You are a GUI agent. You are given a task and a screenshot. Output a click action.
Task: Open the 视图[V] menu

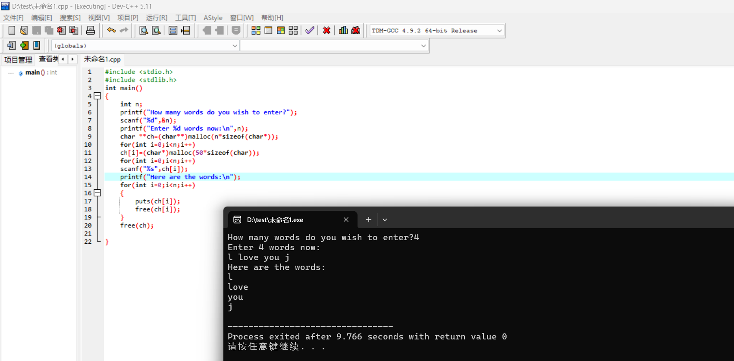point(99,18)
